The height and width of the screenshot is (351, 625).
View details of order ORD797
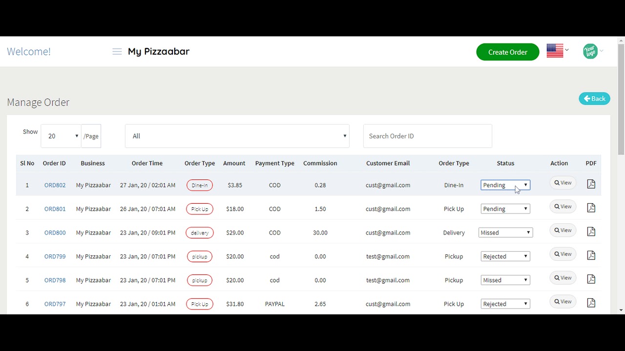pyautogui.click(x=562, y=302)
